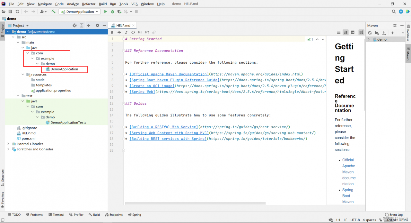Screen dimensions: 411x223
Task: Open the Navigate menu
Action: [45, 4]
